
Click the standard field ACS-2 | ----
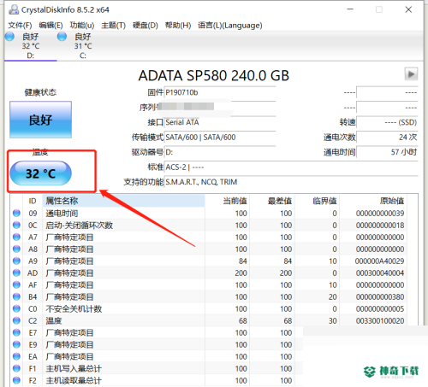click(291, 167)
